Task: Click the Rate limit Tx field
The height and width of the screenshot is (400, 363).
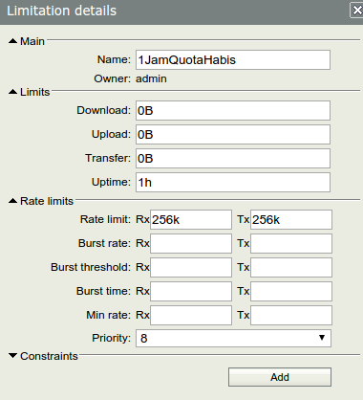Action: pyautogui.click(x=291, y=219)
